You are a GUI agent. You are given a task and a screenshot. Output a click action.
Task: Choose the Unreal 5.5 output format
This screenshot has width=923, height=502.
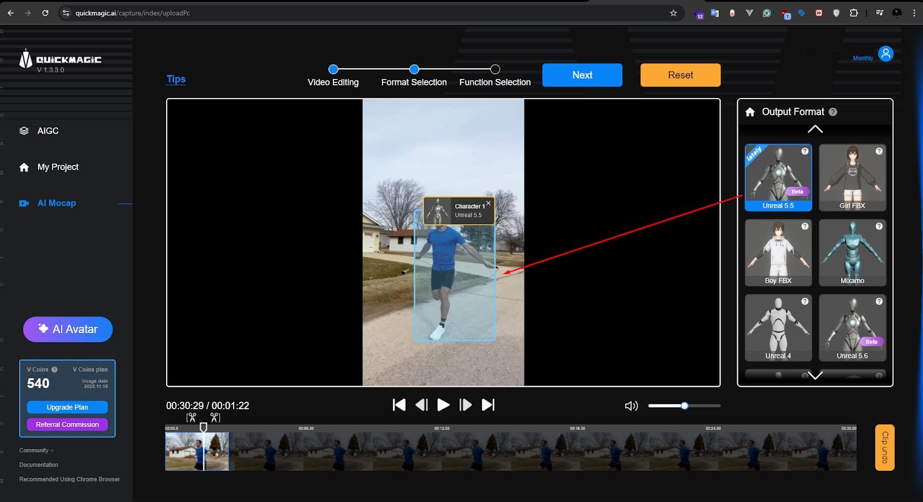[x=778, y=178]
